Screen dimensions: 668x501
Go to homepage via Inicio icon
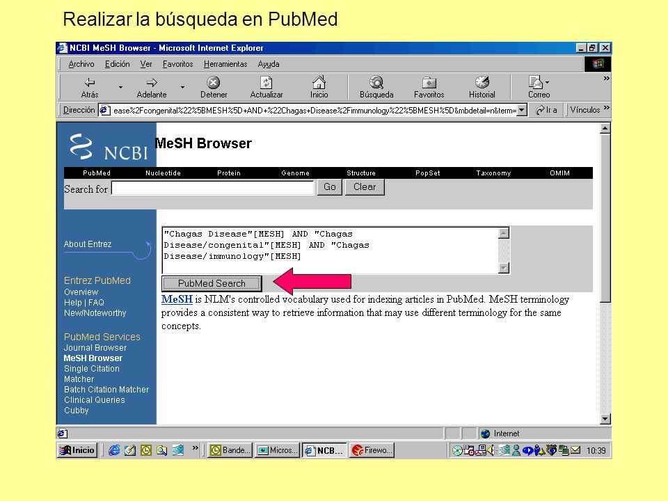[x=319, y=88]
